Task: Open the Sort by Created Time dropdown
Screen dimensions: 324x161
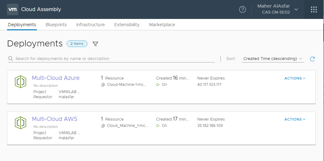Action: 273,59
